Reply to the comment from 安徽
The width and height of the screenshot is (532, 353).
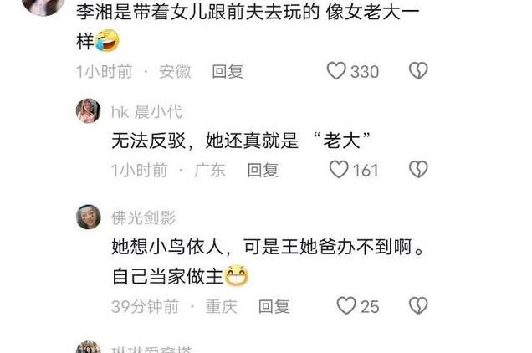click(228, 71)
